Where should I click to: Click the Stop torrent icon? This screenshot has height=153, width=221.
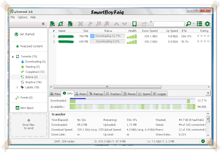(106, 24)
